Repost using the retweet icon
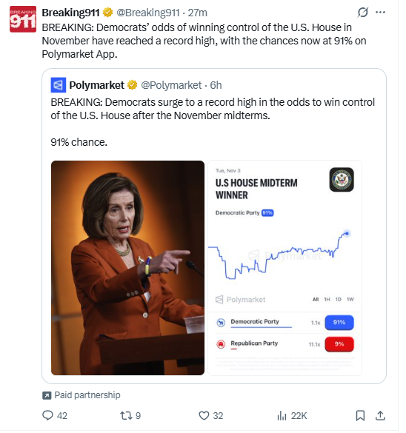Viewport: 406px width, 433px height. [x=126, y=415]
